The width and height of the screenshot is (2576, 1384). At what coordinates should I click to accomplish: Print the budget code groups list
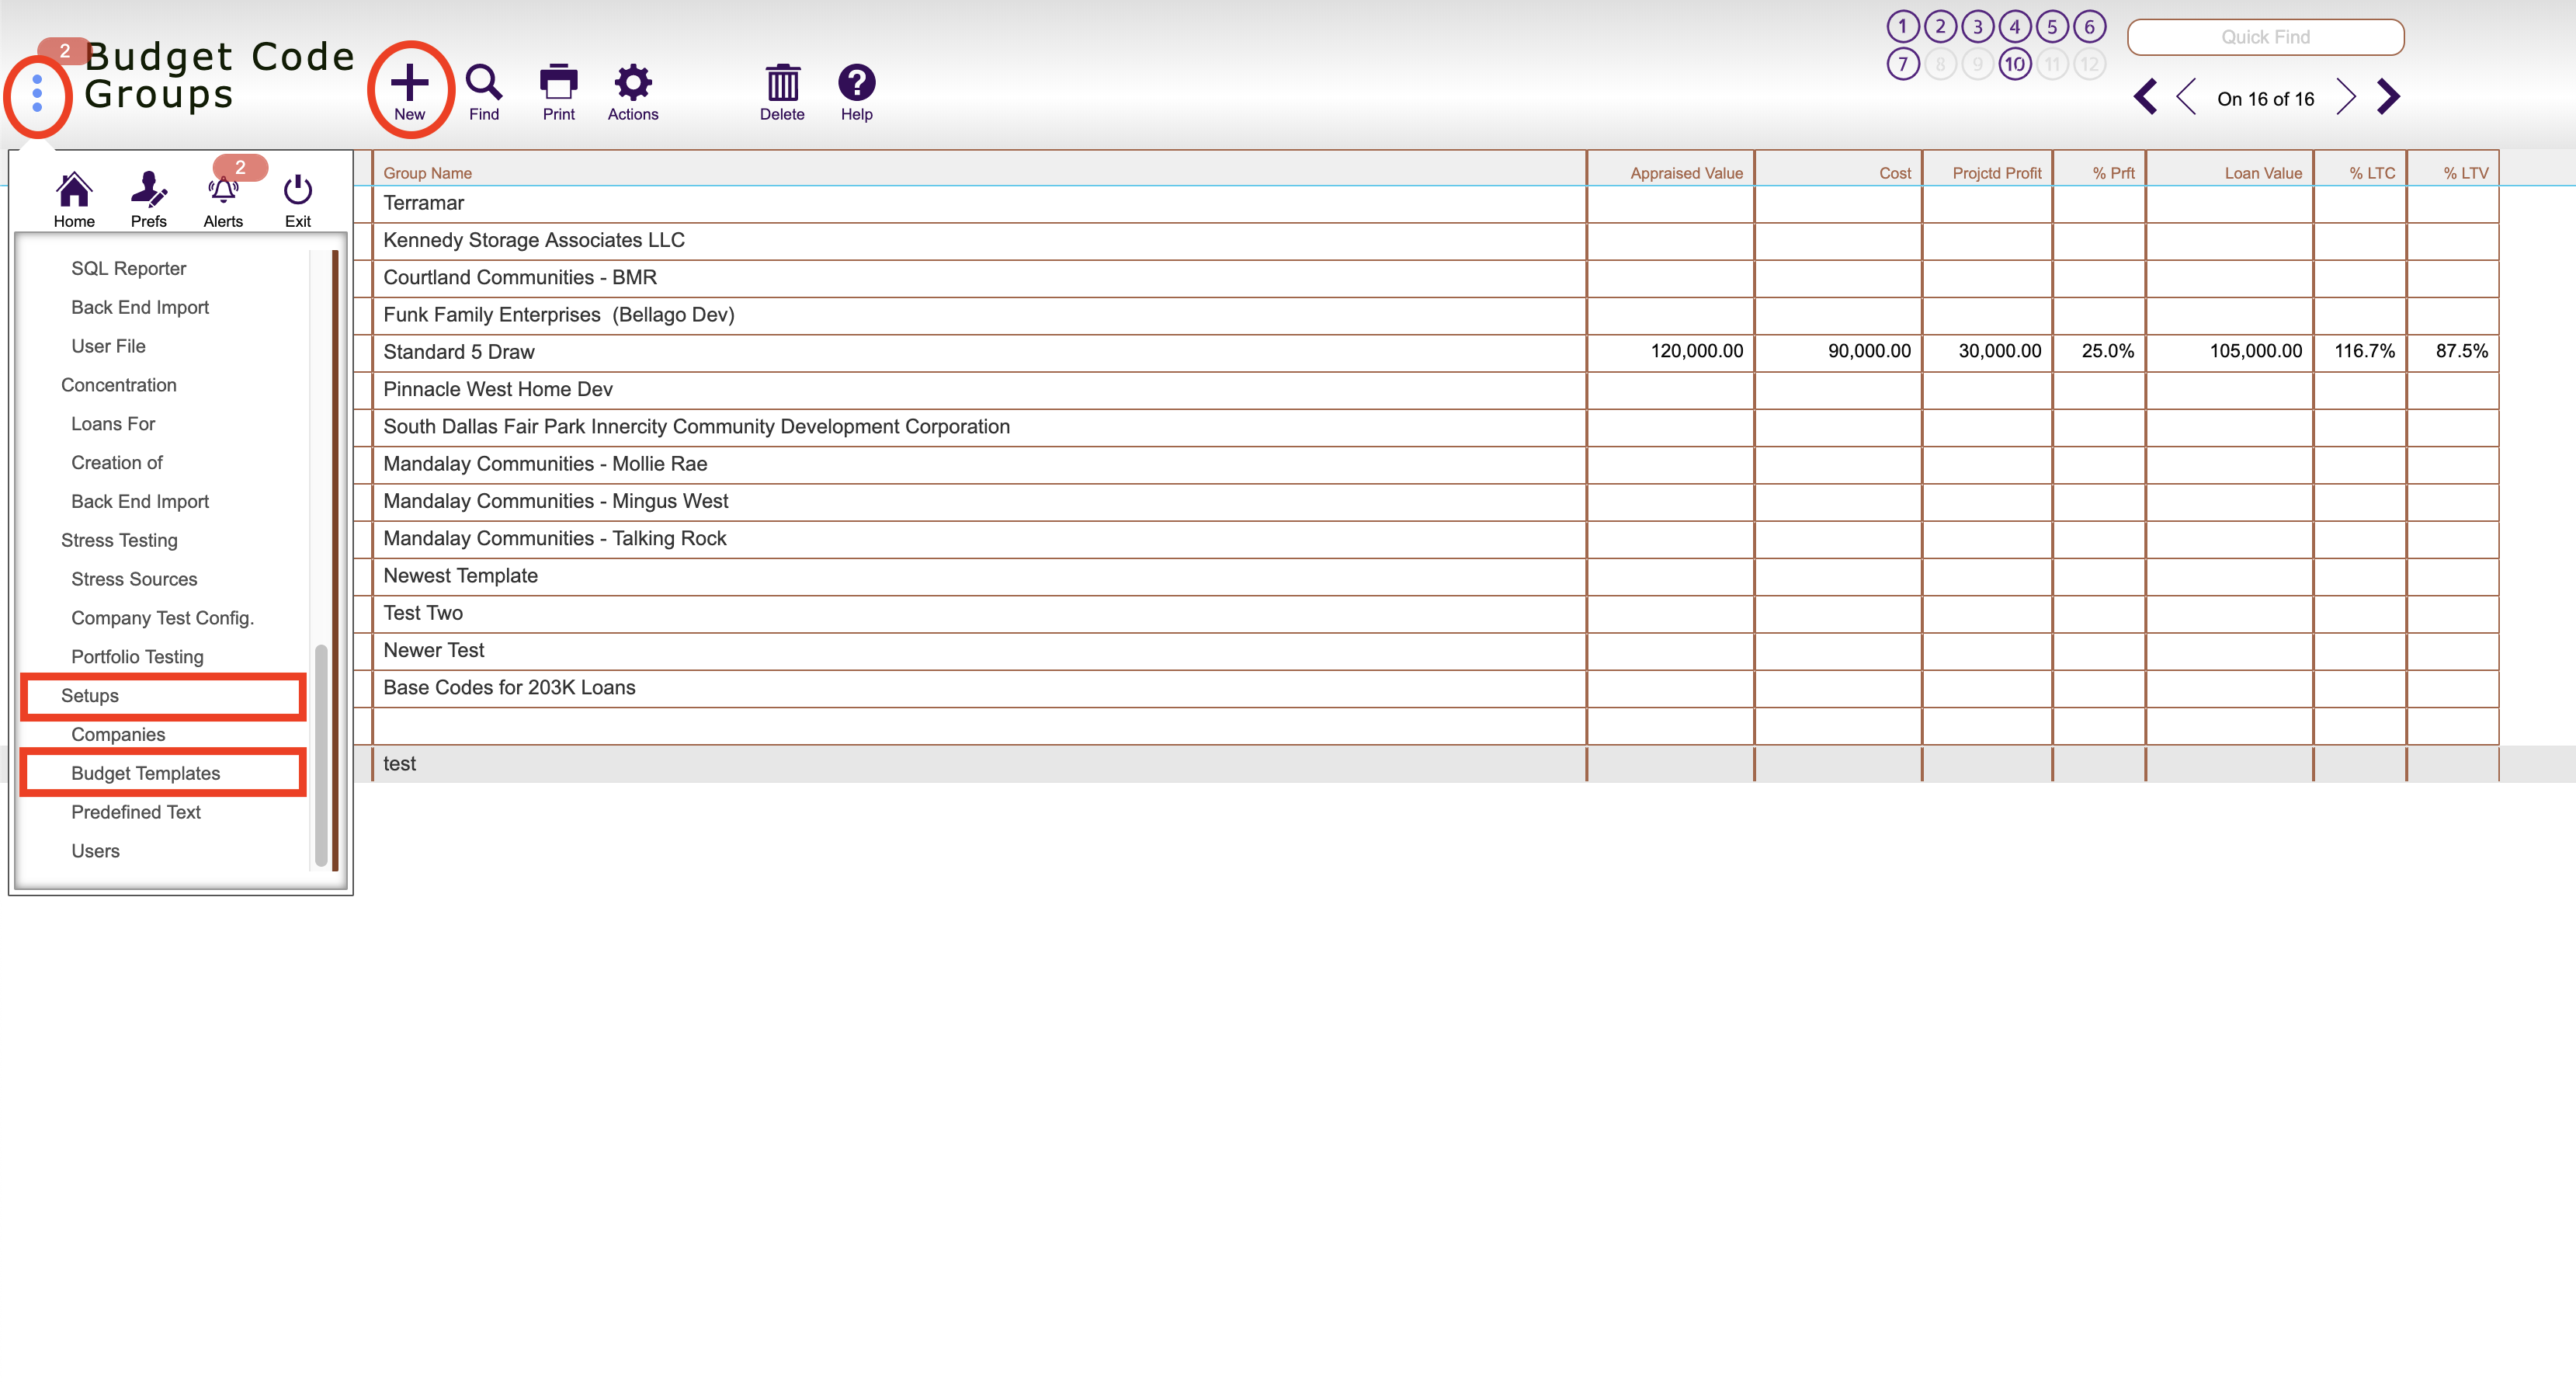pyautogui.click(x=559, y=92)
